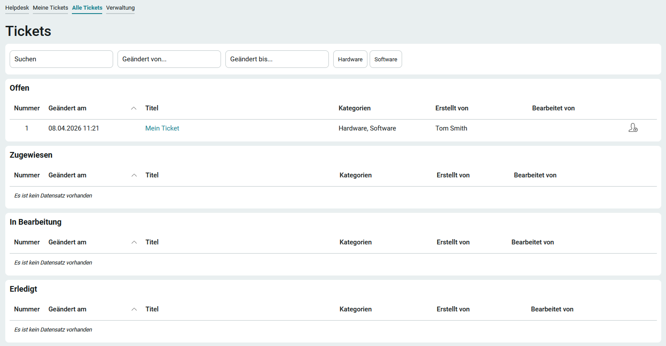666x346 pixels.
Task: Select the date 08.04.2026 11:21 cell
Action: [74, 128]
